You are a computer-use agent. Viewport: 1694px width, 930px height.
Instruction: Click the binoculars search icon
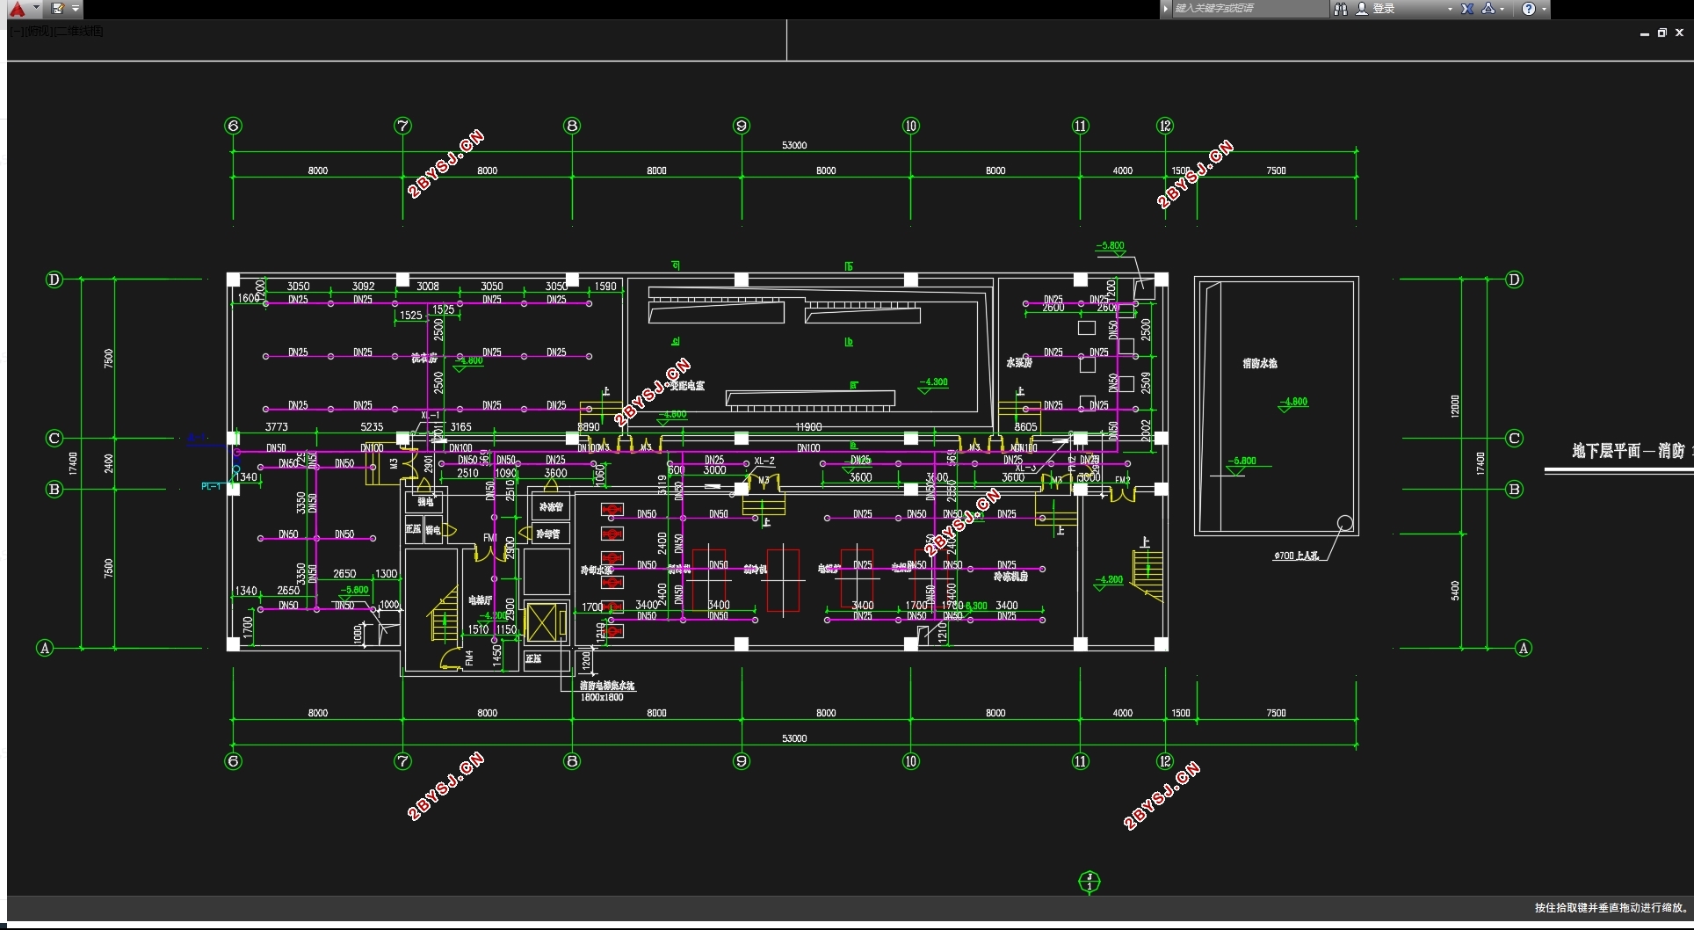click(1340, 9)
